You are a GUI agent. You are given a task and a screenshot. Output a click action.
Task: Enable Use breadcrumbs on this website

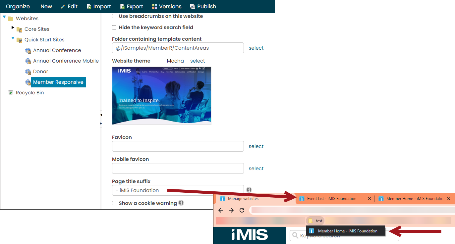[x=114, y=16]
